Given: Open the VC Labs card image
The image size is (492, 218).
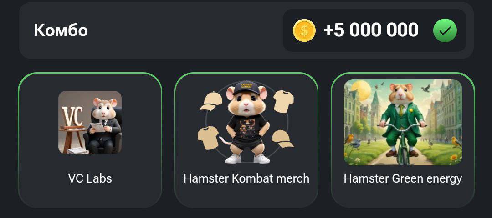Looking at the screenshot, I should [90, 122].
